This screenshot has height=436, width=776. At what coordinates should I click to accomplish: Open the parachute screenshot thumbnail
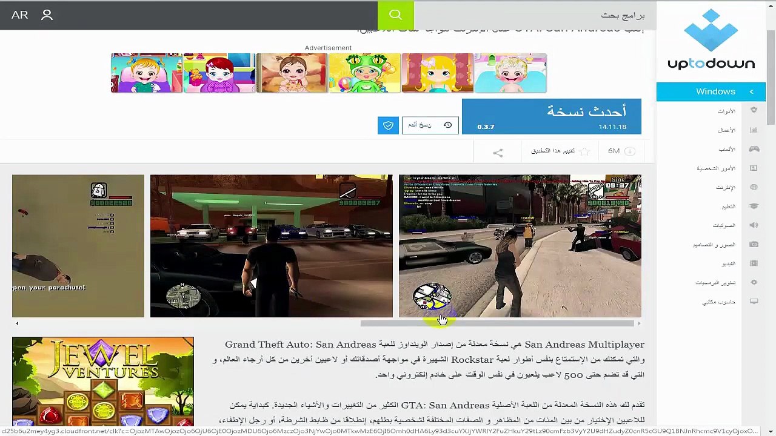78,246
